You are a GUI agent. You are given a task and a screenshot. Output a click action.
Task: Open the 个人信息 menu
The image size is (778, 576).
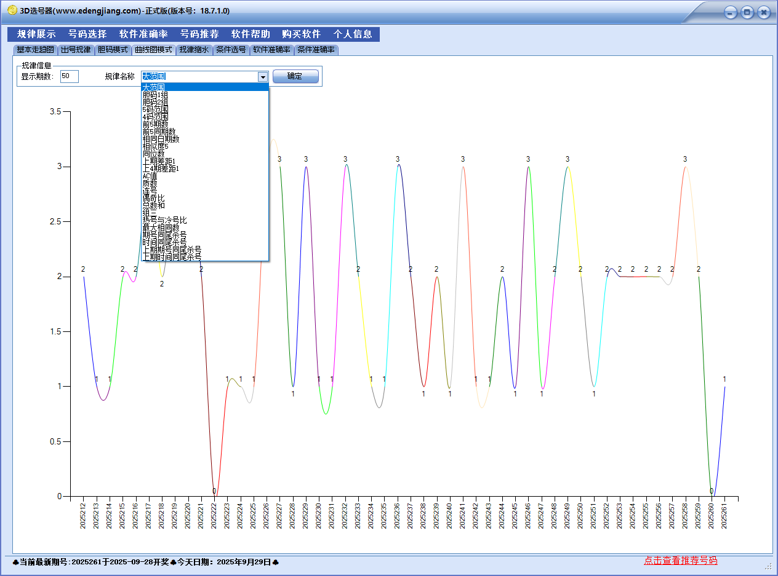[353, 34]
